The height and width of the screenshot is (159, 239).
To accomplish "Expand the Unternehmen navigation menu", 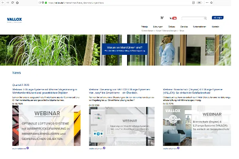I will tap(199, 27).
